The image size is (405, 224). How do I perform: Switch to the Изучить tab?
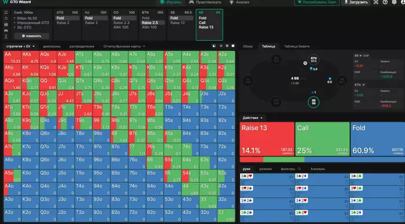coord(171,2)
